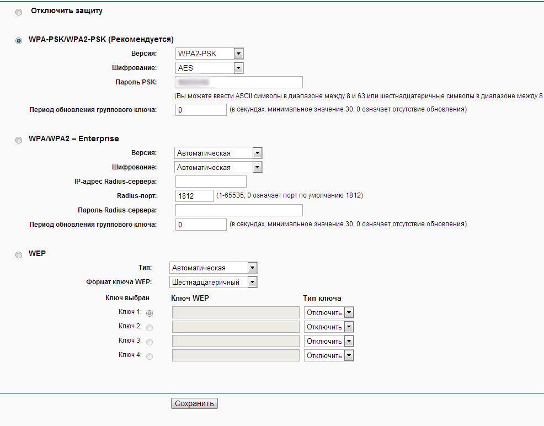This screenshot has width=544, height=426.
Task: Expand the Enterprise version 'Автоматическая' dropdown
Action: [218, 153]
